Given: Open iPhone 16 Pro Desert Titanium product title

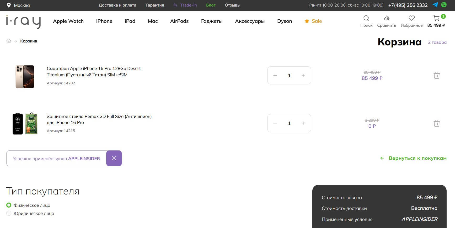Looking at the screenshot, I should coord(94,72).
